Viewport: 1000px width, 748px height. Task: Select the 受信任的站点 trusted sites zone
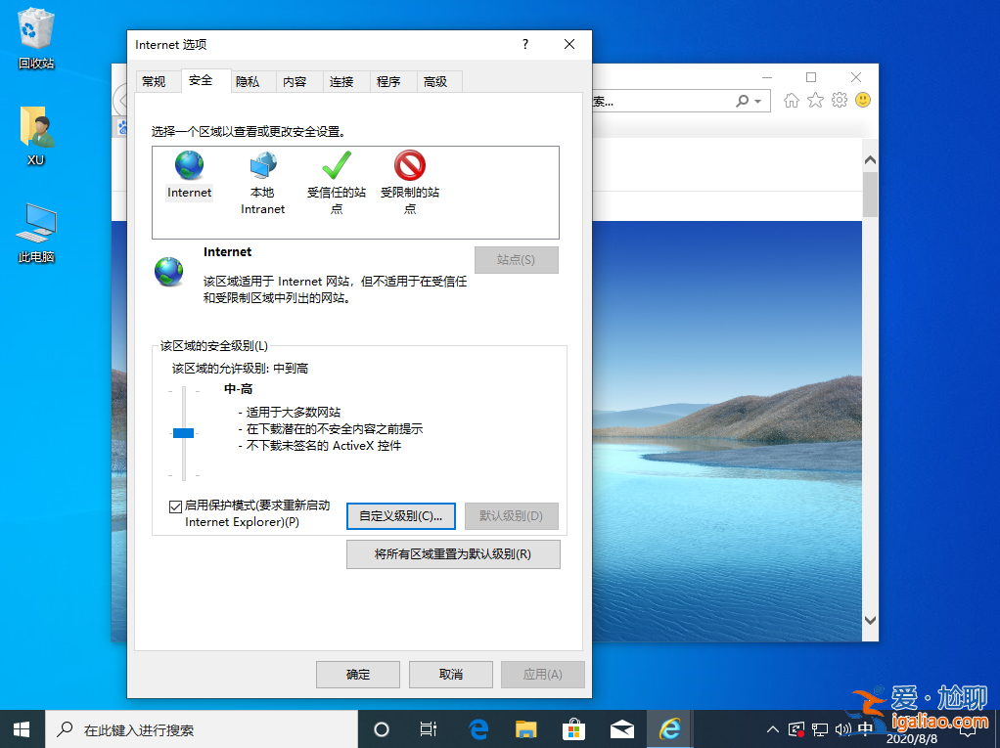[337, 172]
